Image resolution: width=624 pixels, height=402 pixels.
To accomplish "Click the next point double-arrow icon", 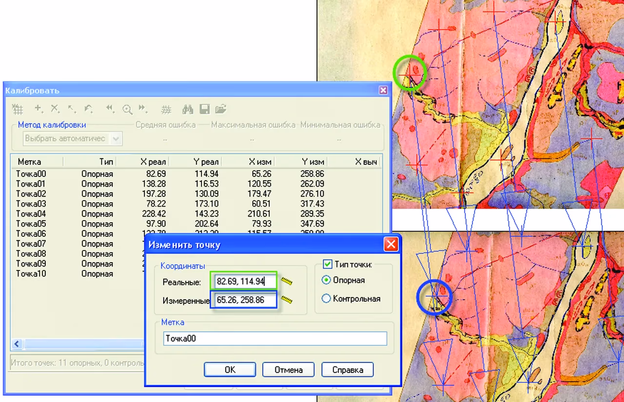I will click(x=143, y=109).
